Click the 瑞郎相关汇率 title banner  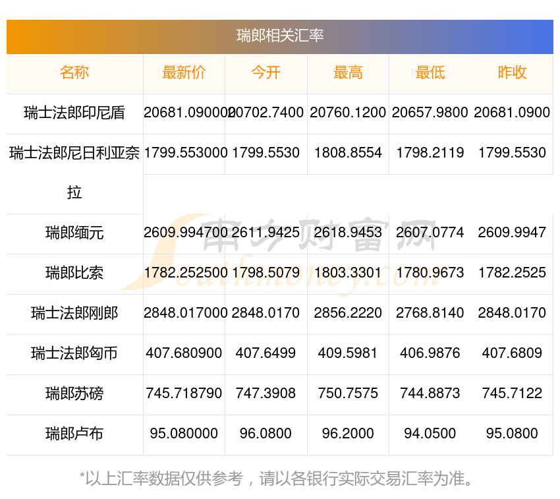pos(280,36)
